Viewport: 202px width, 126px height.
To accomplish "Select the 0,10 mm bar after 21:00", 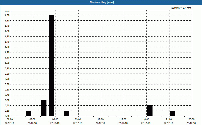I will point(172,113).
